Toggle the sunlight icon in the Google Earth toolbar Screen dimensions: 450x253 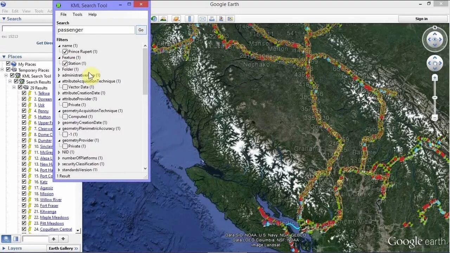point(164,19)
